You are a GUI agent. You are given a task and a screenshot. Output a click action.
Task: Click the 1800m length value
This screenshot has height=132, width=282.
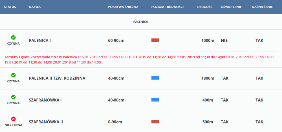208,78
